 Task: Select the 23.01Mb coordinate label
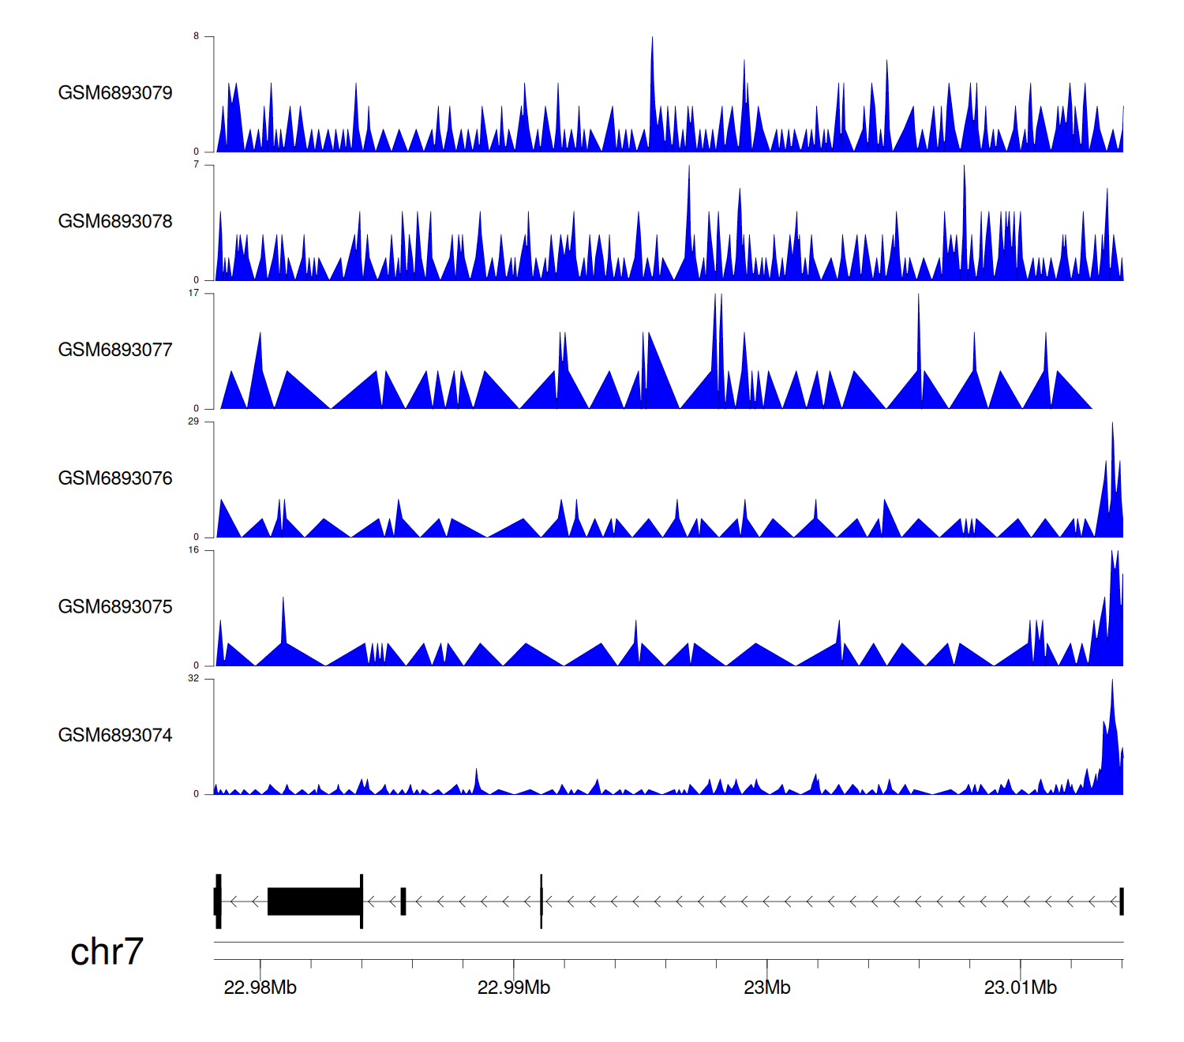1020,988
